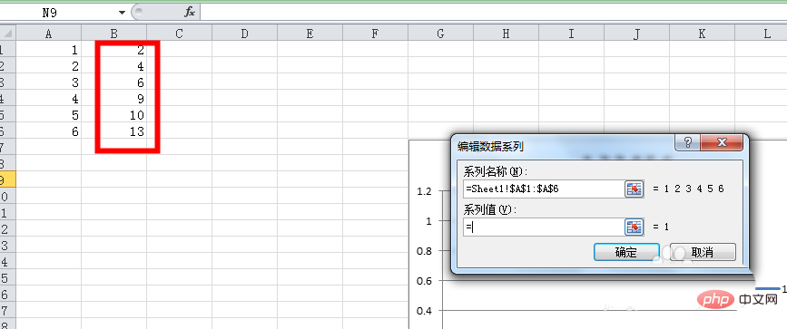
Task: Select column E header
Action: [x=310, y=34]
